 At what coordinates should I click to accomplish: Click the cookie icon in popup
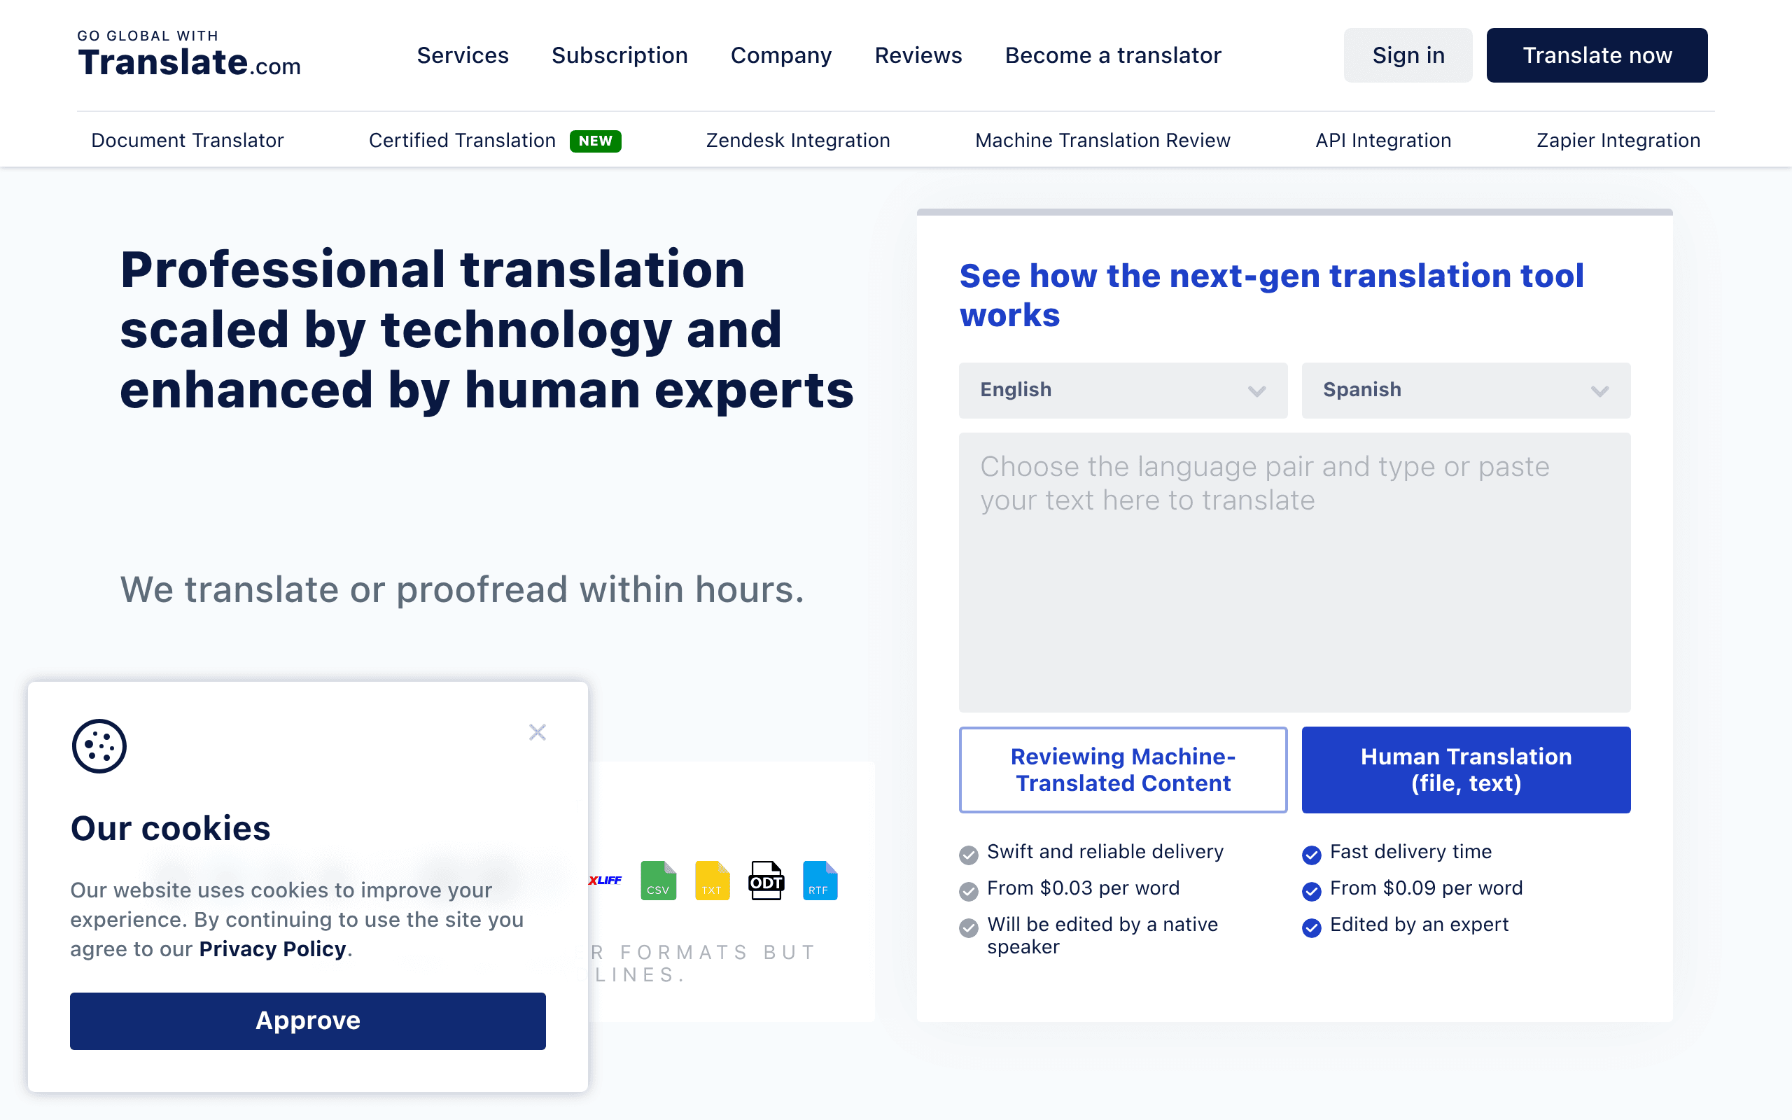pos(99,746)
